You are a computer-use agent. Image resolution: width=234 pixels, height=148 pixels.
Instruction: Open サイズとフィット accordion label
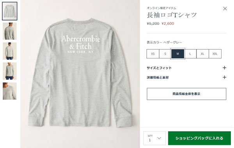(x=159, y=68)
